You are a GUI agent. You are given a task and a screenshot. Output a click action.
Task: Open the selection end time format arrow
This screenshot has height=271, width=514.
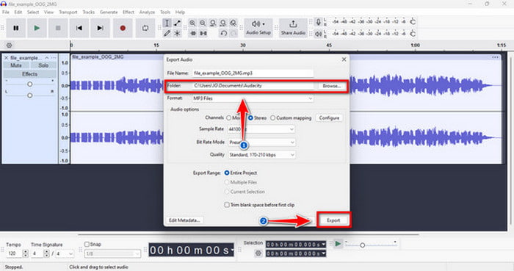point(324,253)
